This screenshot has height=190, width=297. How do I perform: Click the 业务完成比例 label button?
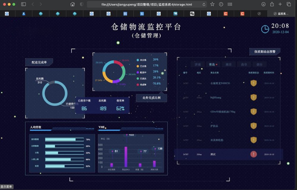(151, 98)
